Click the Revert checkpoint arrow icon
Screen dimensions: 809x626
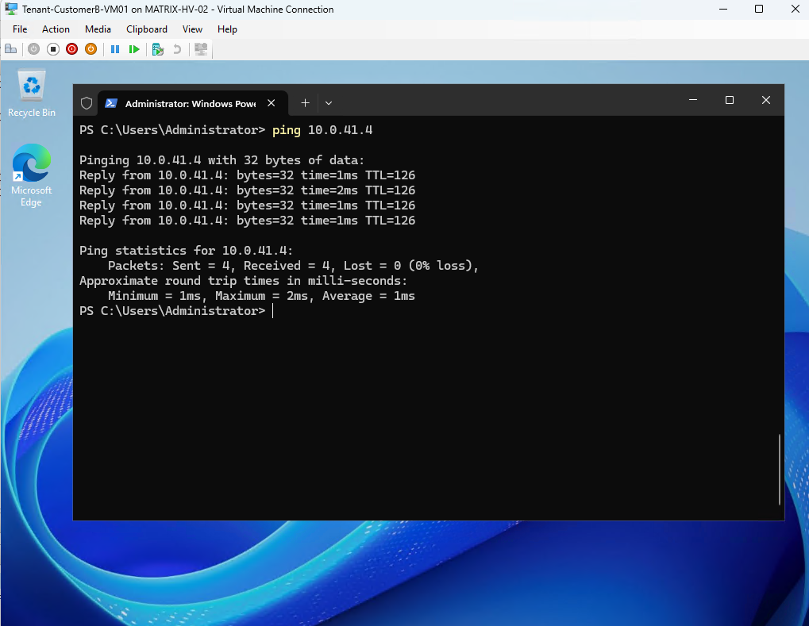coord(177,49)
